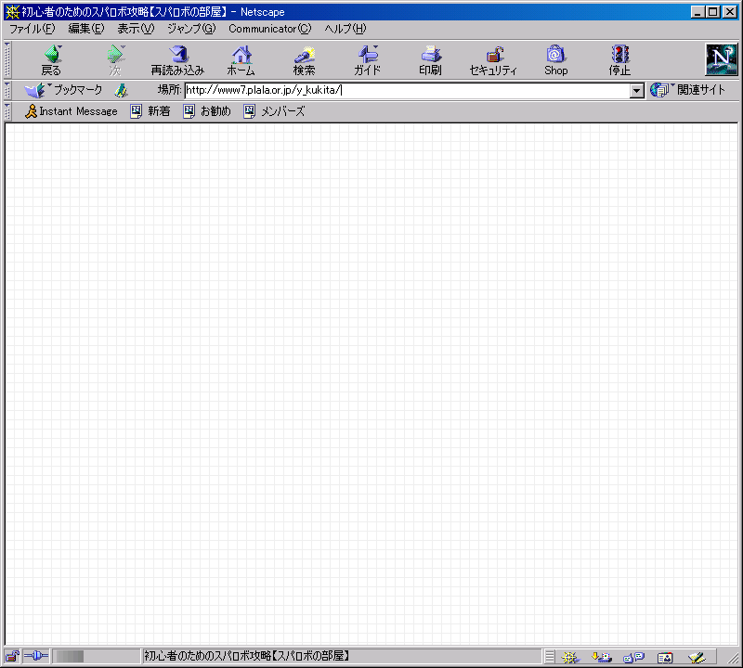Print the page using 印刷
The width and height of the screenshot is (743, 668).
pos(430,60)
